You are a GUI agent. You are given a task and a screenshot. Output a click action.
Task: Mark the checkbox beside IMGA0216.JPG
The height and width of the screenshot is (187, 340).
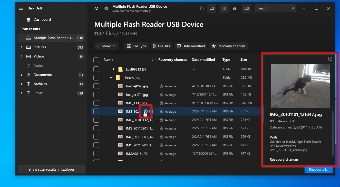pos(96,154)
